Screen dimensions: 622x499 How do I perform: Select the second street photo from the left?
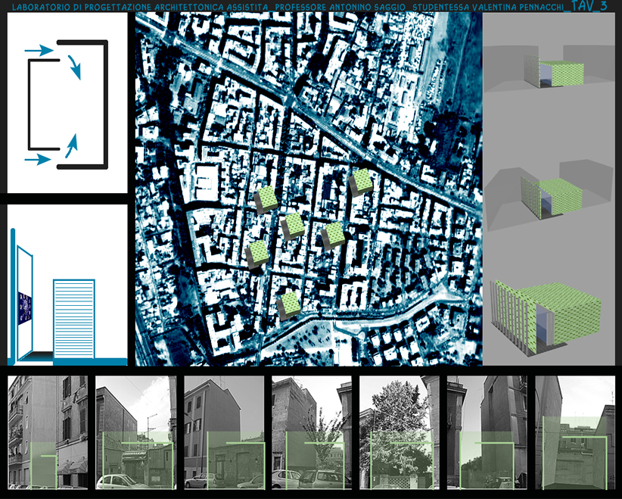(x=136, y=432)
